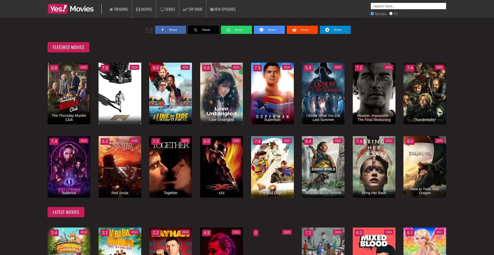This screenshot has width=494, height=255.
Task: Focus the 'search here..' input field
Action: pos(408,6)
